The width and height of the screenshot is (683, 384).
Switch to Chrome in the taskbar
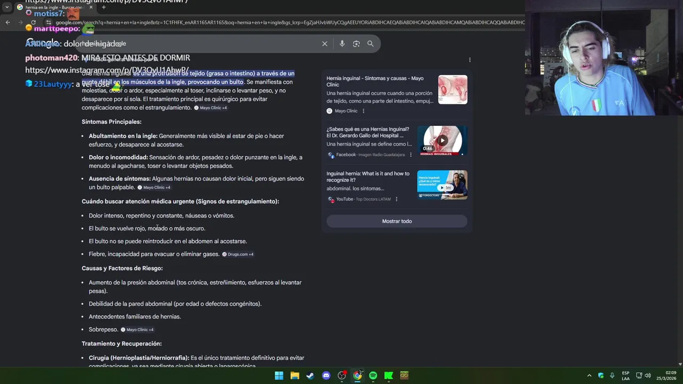pos(358,375)
